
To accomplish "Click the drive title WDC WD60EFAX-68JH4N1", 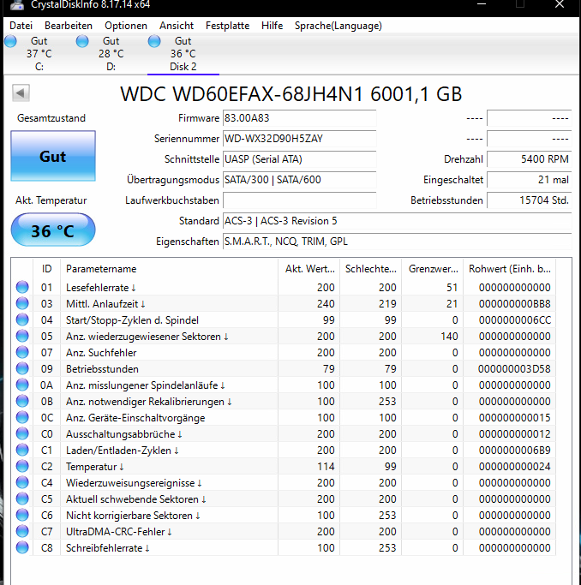I will tap(242, 93).
